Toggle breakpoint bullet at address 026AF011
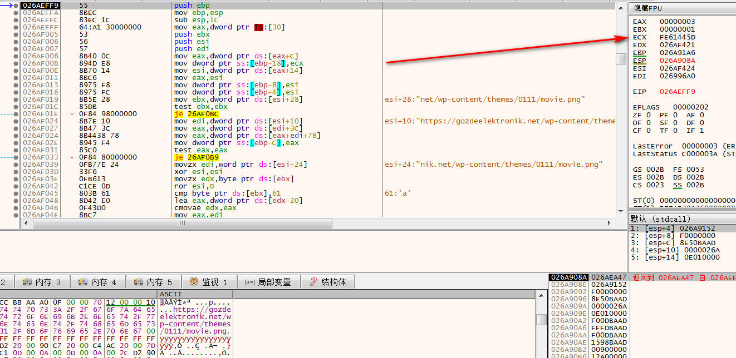Image resolution: width=736 pixels, height=358 pixels. [x=16, y=78]
